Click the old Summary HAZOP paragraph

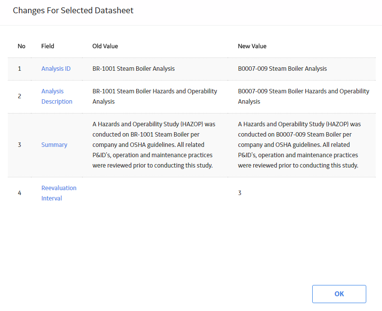pyautogui.click(x=154, y=144)
